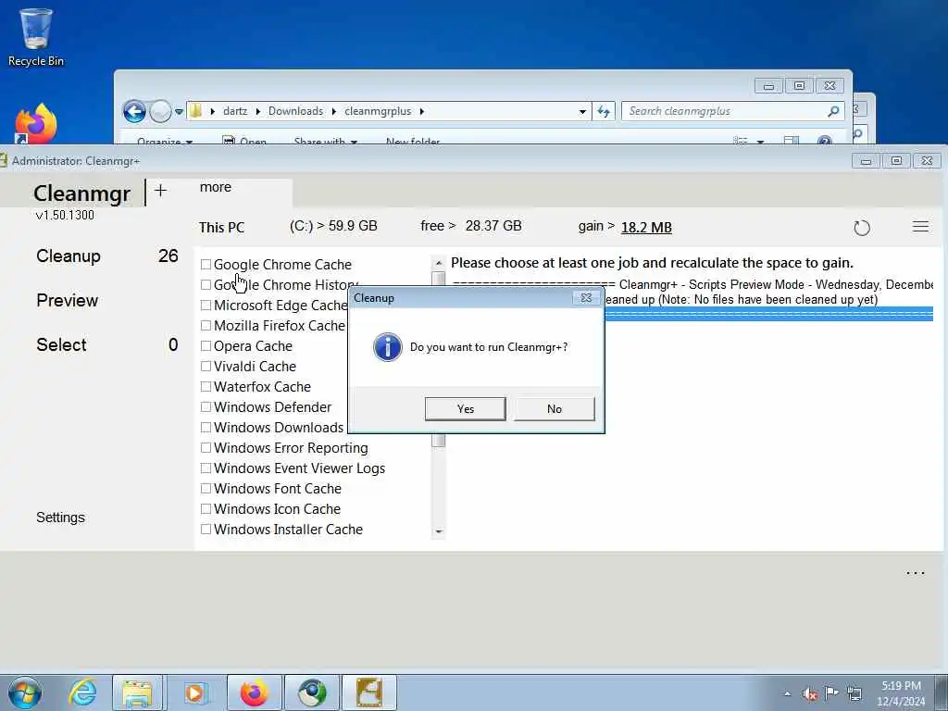Image resolution: width=948 pixels, height=711 pixels.
Task: Select the Cleanmgr tab title
Action: point(81,193)
